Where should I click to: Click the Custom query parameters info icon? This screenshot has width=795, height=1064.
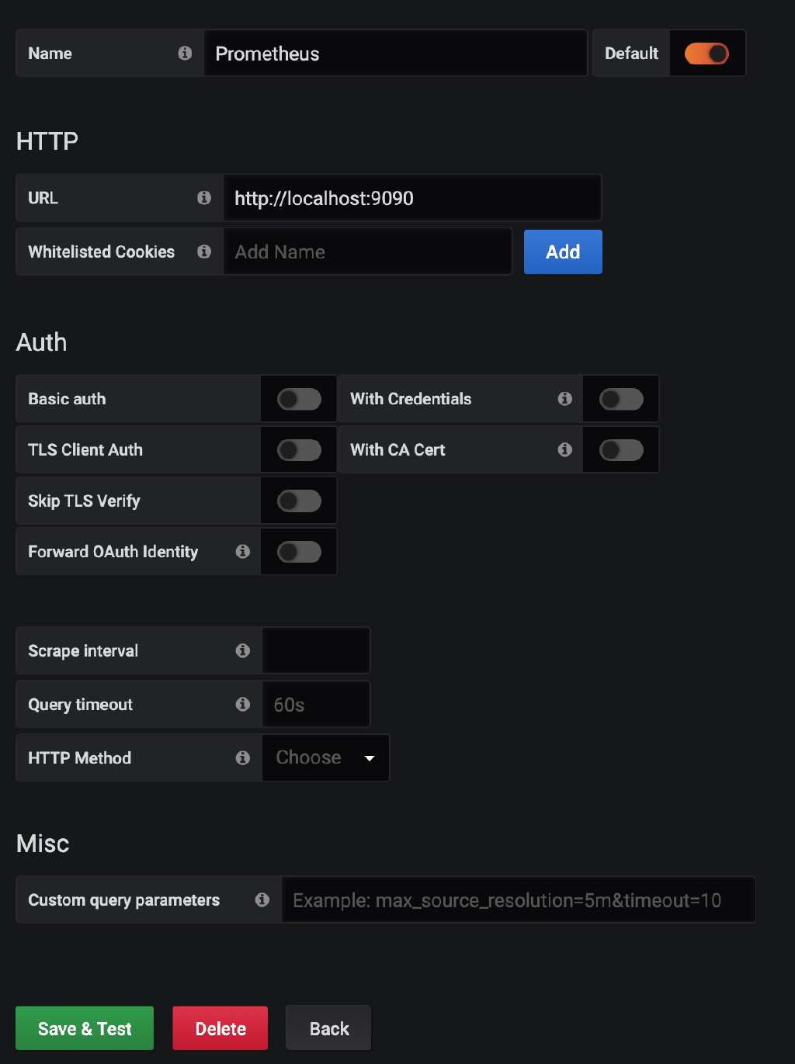pos(262,899)
